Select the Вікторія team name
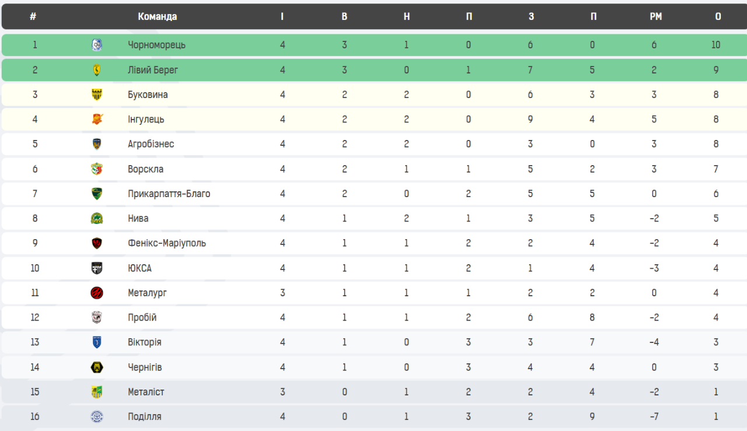Viewport: 747px width, 431px height. coord(144,342)
